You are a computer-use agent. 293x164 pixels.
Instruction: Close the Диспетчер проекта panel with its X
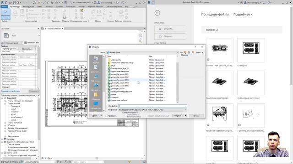click(38, 95)
